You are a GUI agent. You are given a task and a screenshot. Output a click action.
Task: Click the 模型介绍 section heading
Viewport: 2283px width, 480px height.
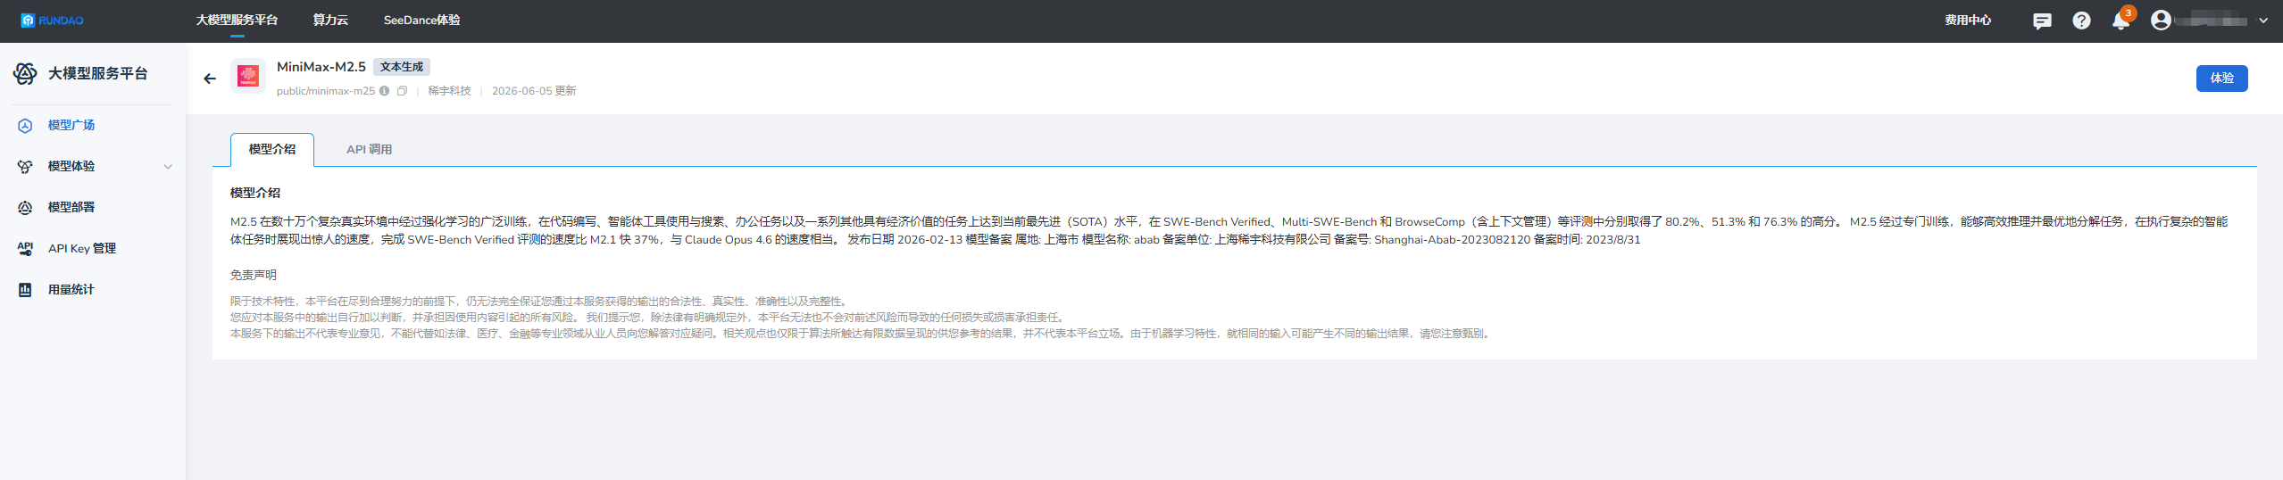(x=255, y=193)
